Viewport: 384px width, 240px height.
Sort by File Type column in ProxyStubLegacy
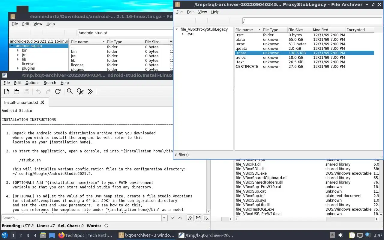click(x=274, y=30)
